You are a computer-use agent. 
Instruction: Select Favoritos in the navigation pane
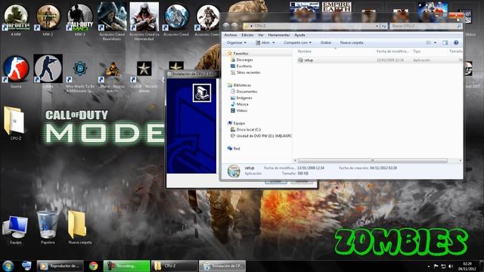pos(240,54)
